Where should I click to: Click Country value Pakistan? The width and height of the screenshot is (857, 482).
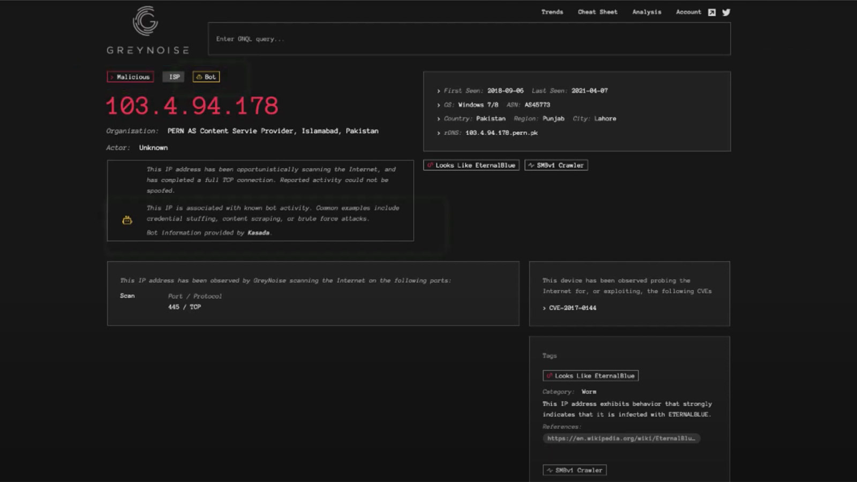(x=491, y=118)
